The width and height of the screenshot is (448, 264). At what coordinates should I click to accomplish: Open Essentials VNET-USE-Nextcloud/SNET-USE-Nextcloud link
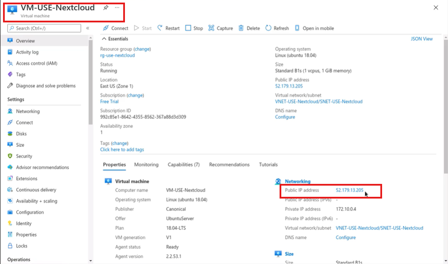[319, 102]
